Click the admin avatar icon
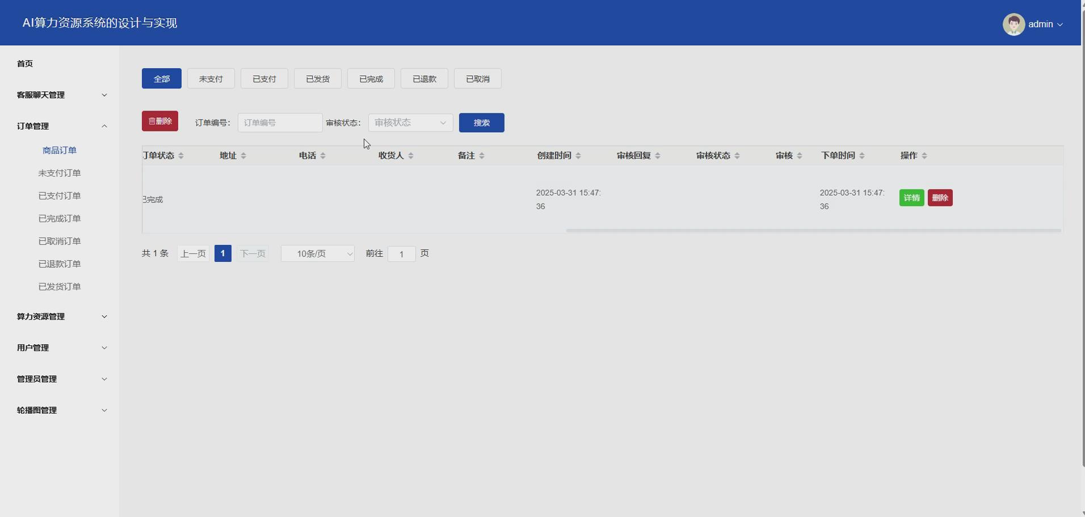This screenshot has height=517, width=1085. point(1015,24)
